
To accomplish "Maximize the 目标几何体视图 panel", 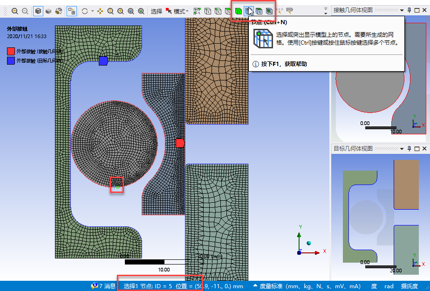I will (417, 148).
